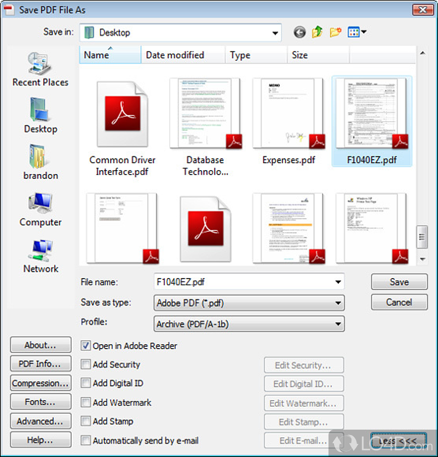Screen dimensions: 438x457
Task: Open Fonts settings
Action: tap(41, 402)
